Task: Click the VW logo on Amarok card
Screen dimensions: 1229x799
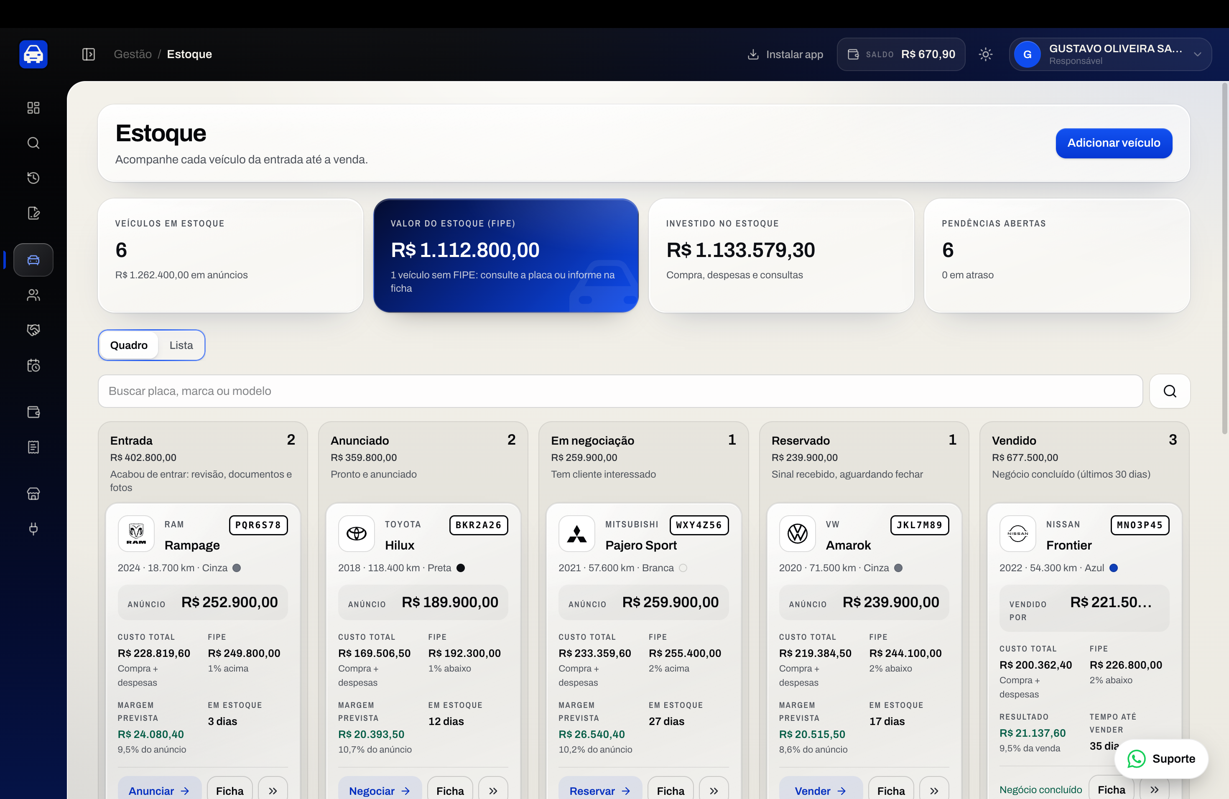Action: (x=797, y=534)
